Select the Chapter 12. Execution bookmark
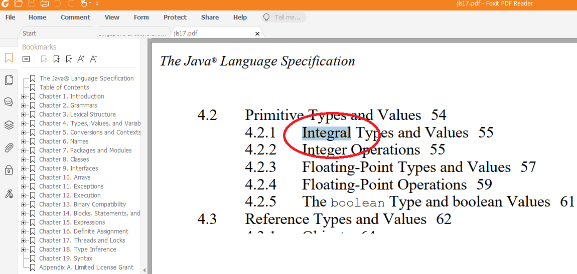 [x=70, y=195]
